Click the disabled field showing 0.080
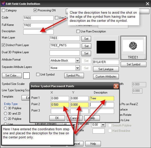151x148 pixels. (137, 91)
